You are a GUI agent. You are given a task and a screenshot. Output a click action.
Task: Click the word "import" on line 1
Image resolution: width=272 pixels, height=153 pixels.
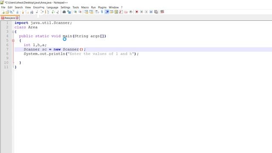21,23
